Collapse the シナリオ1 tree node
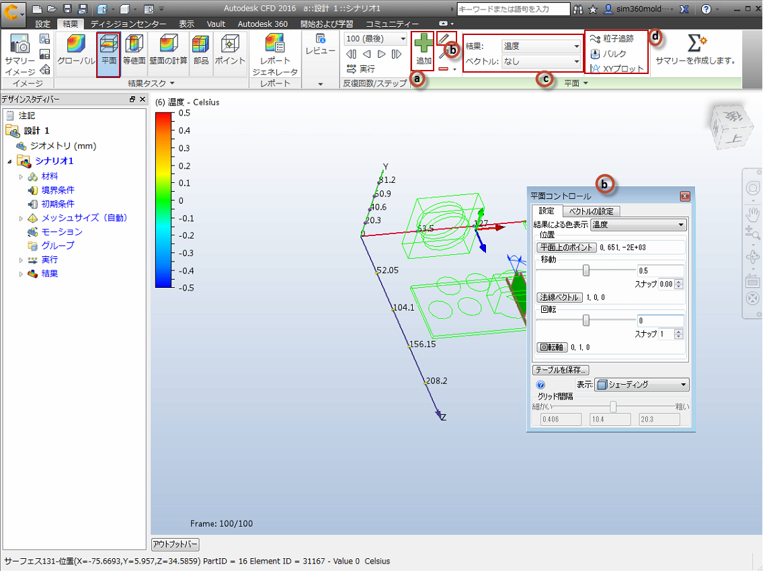The image size is (763, 571). pos(9,161)
